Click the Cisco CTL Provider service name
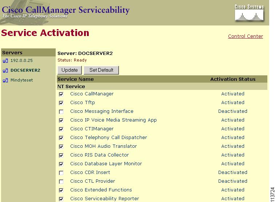The image size is (275, 202). click(93, 181)
